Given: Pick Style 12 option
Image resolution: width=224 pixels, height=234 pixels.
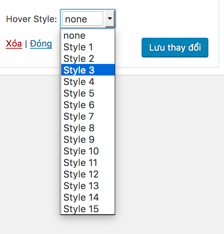Looking at the screenshot, I should 87,174.
